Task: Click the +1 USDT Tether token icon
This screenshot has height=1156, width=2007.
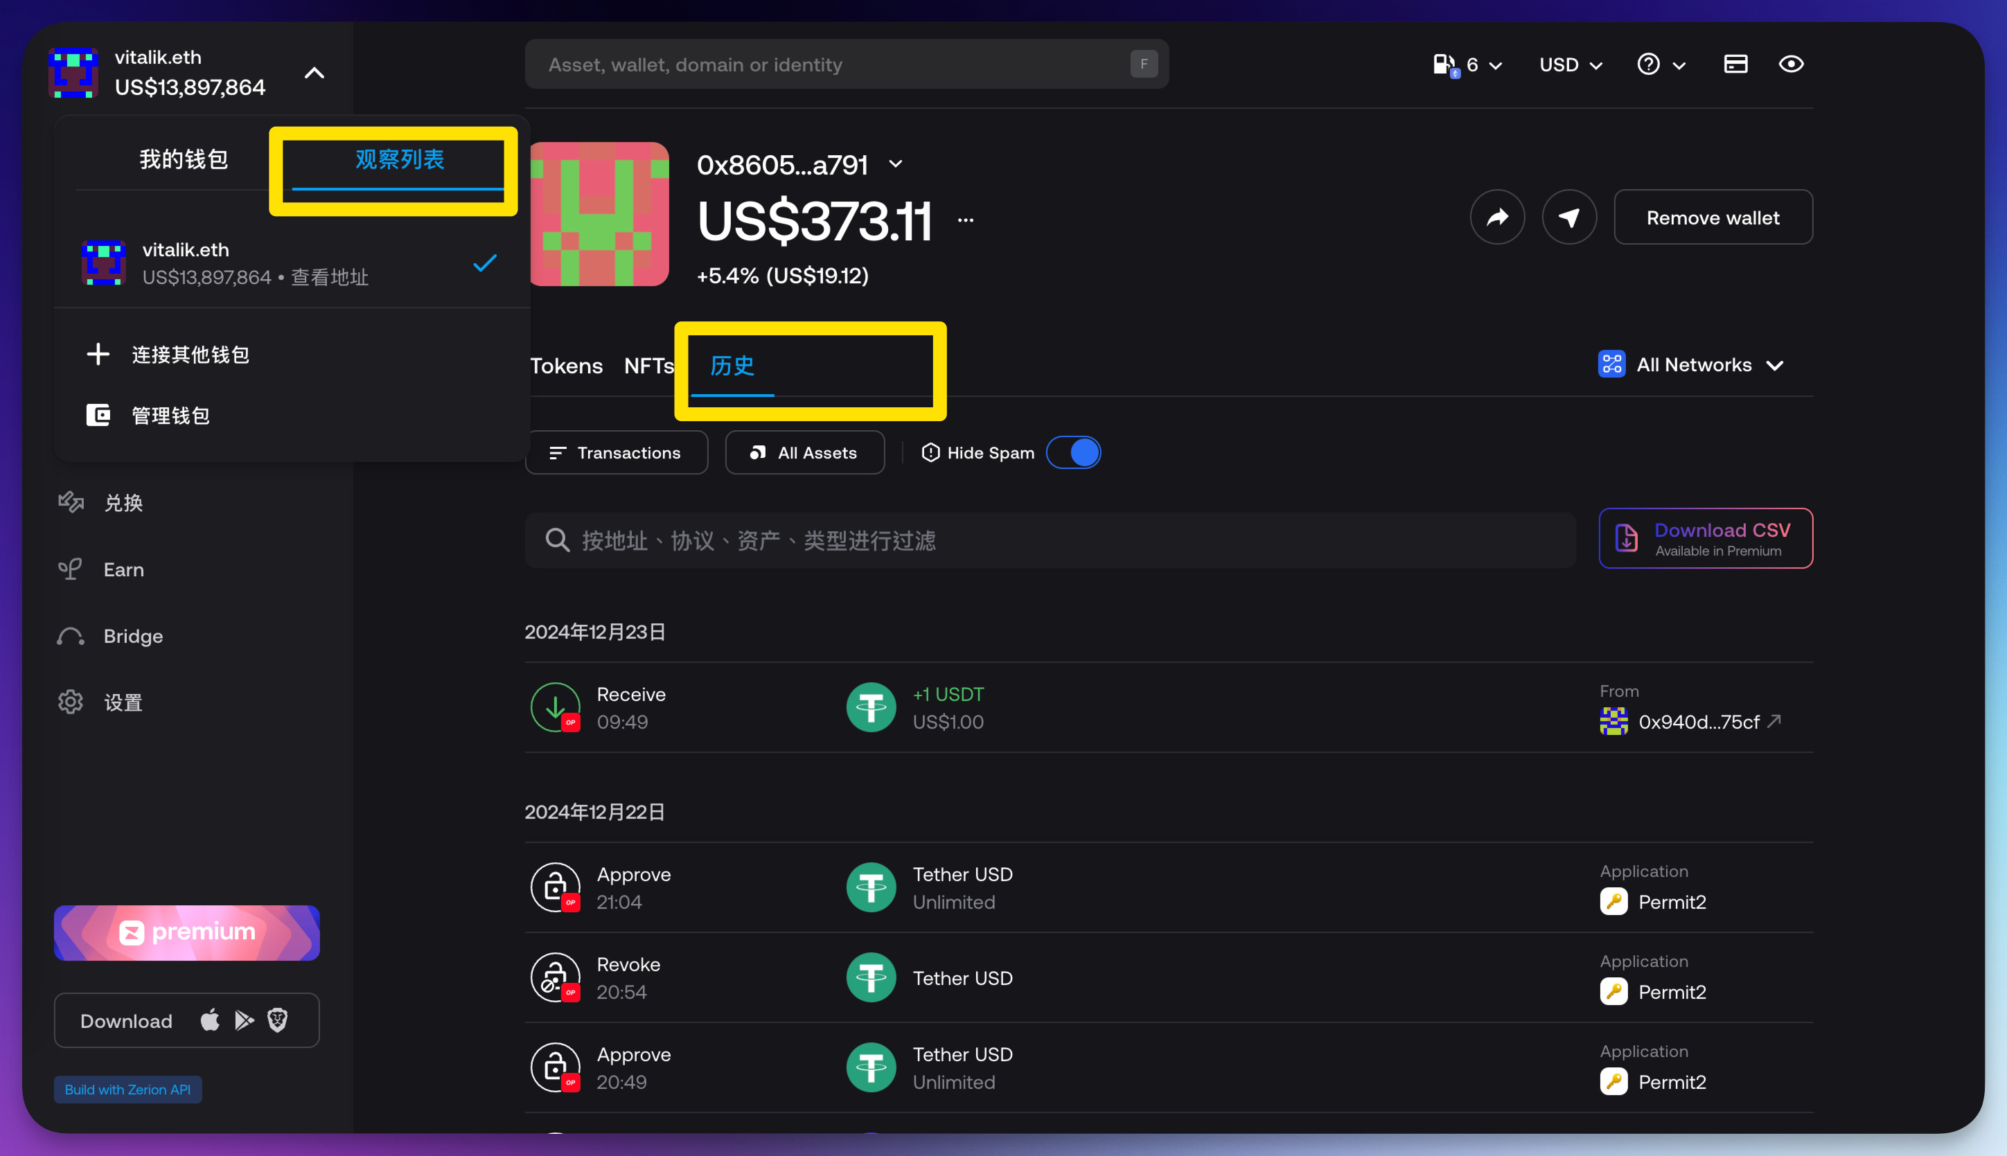Action: pyautogui.click(x=871, y=706)
